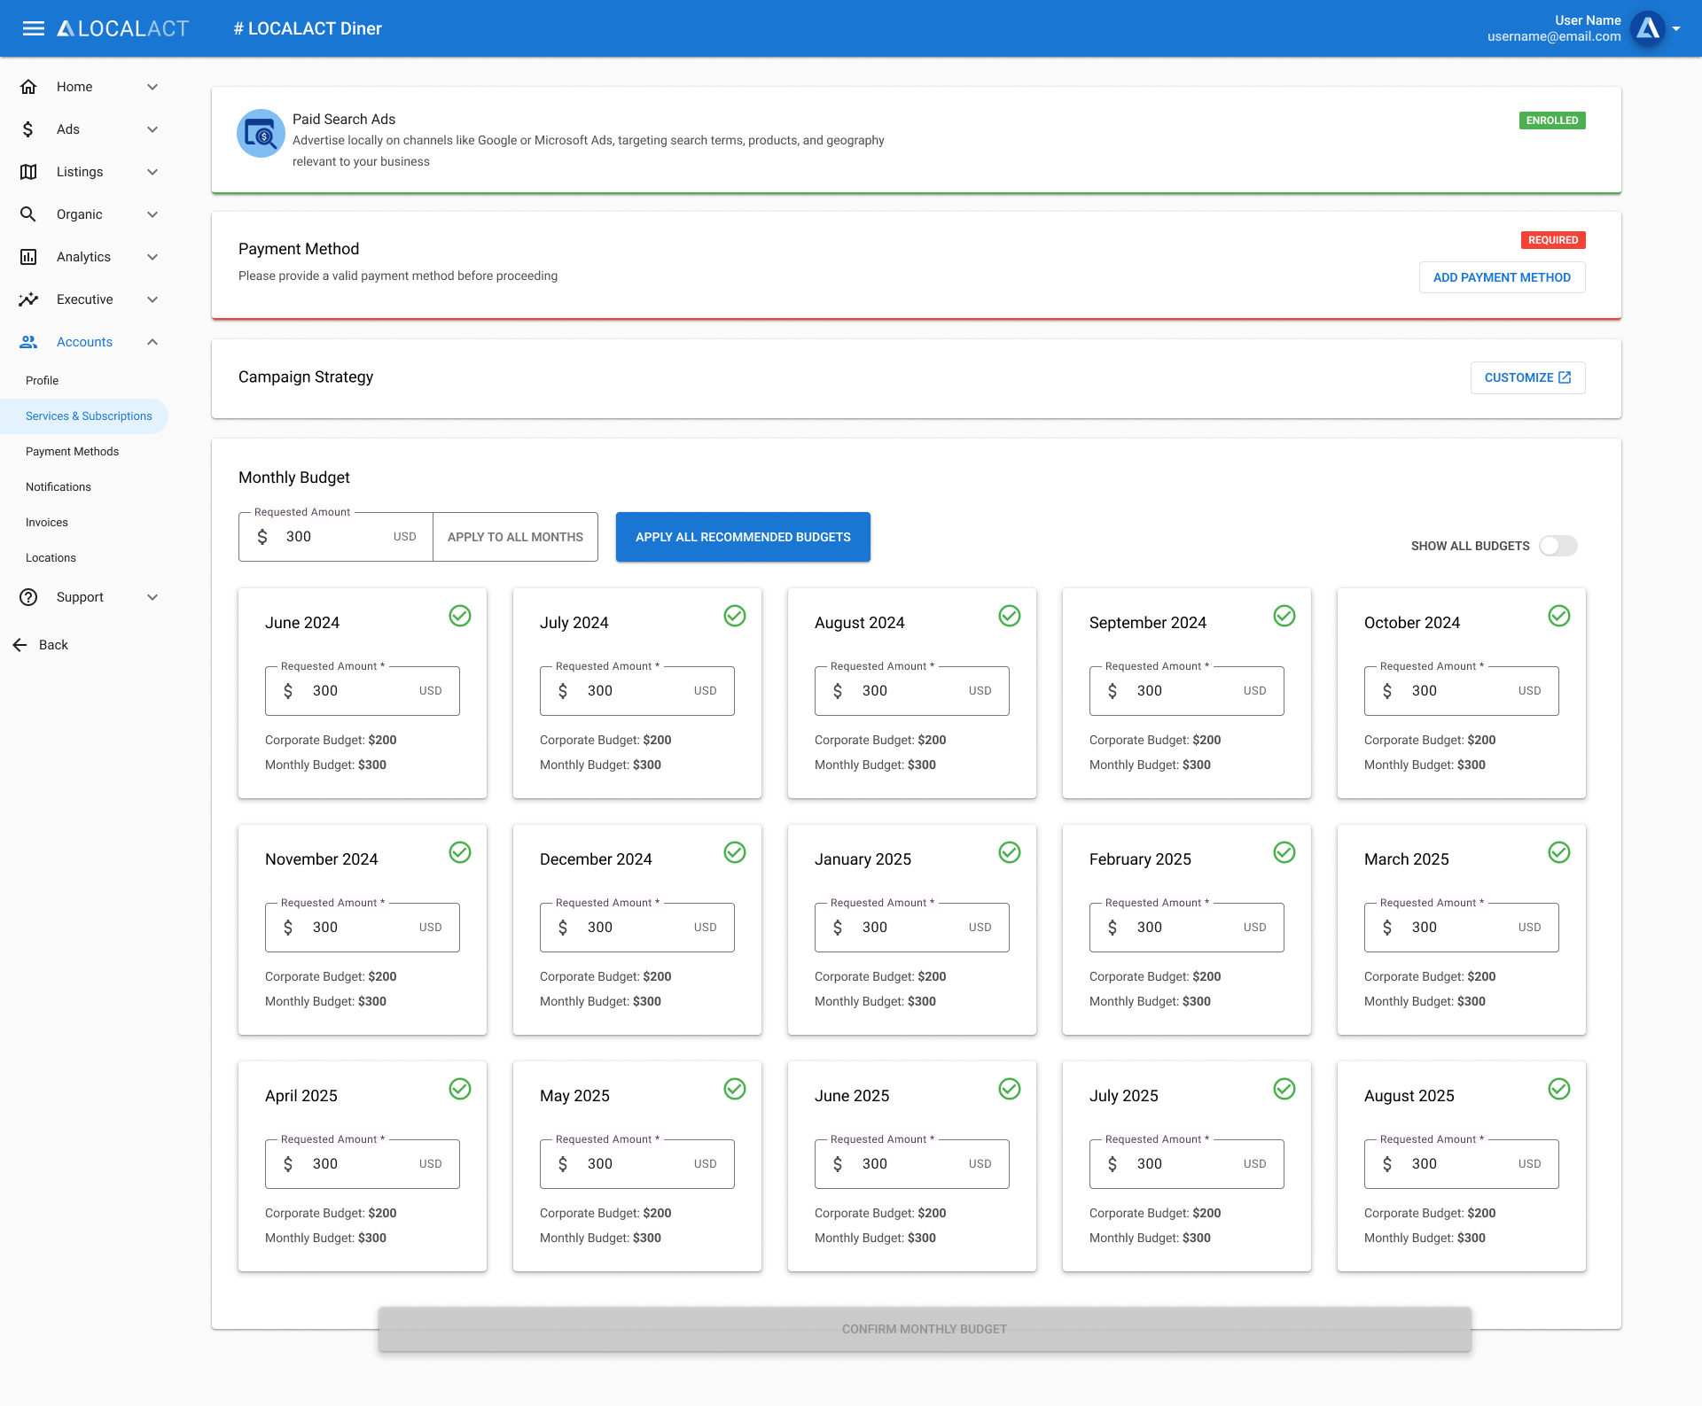Expand the Ads menu chevron

click(x=152, y=129)
